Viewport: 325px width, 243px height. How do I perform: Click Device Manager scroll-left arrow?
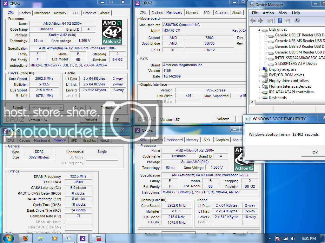pyautogui.click(x=252, y=102)
